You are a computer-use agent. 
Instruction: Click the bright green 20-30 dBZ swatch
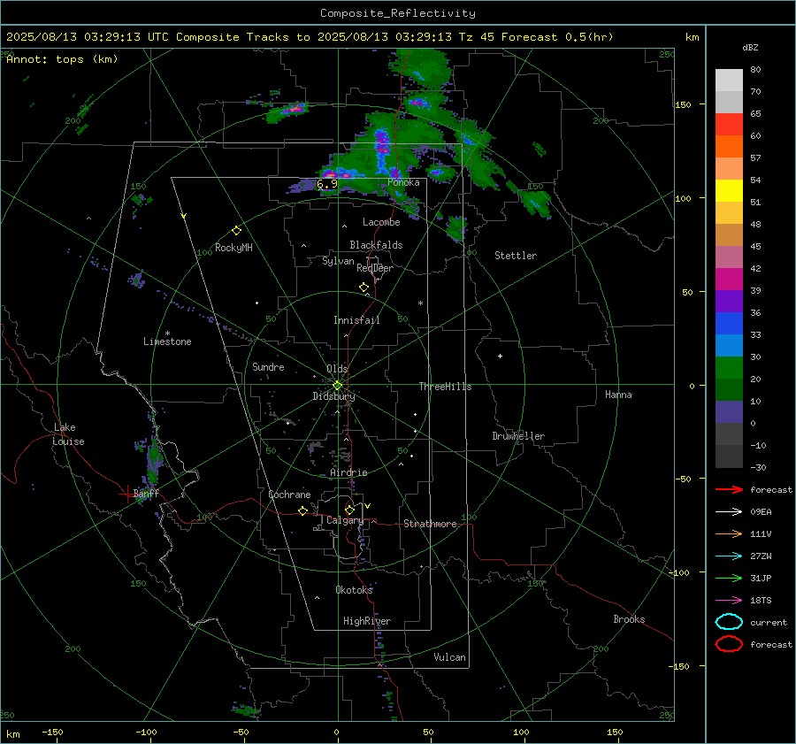click(729, 368)
